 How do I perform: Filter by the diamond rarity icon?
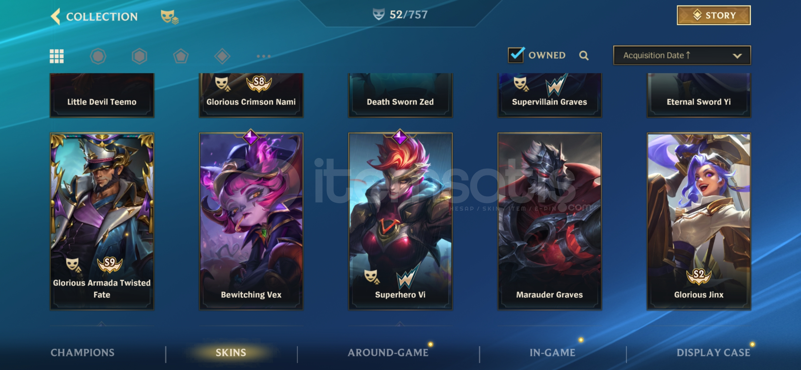[222, 56]
